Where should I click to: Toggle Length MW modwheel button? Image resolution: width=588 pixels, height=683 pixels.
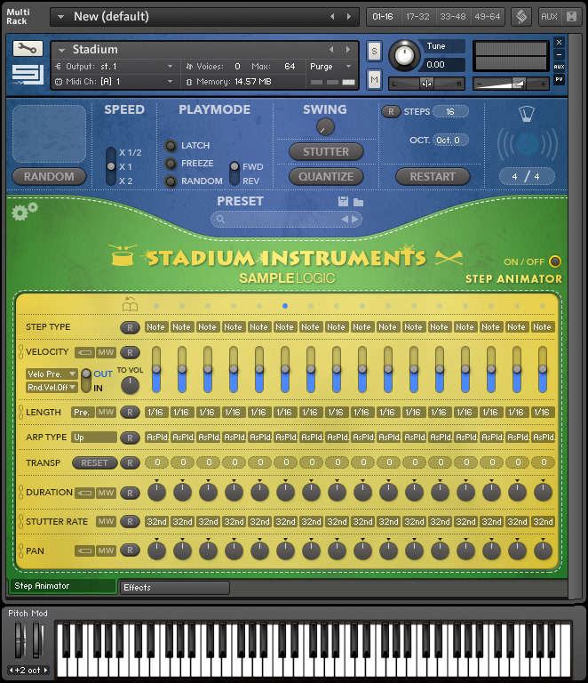(x=106, y=412)
